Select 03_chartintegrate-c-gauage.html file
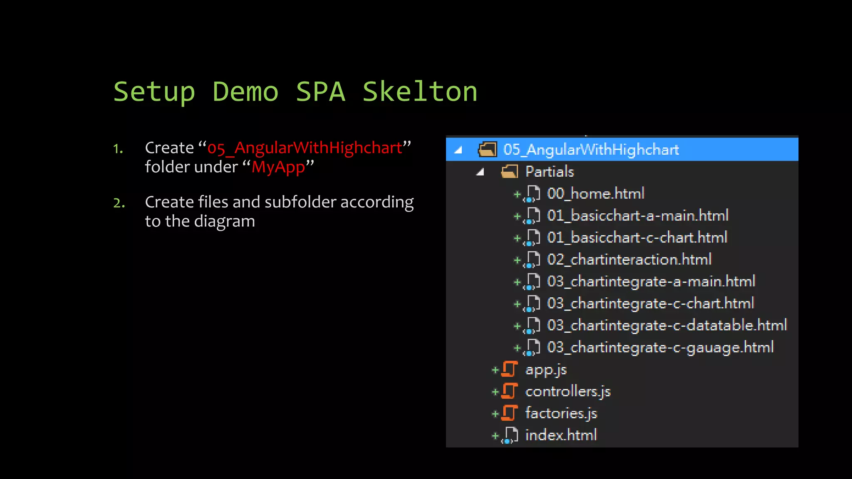 click(x=660, y=347)
